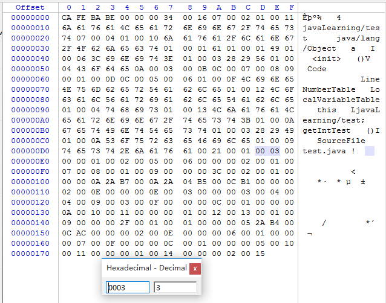Click decoded text 'SourceFile'
The width and height of the screenshot is (386, 303).
point(341,141)
